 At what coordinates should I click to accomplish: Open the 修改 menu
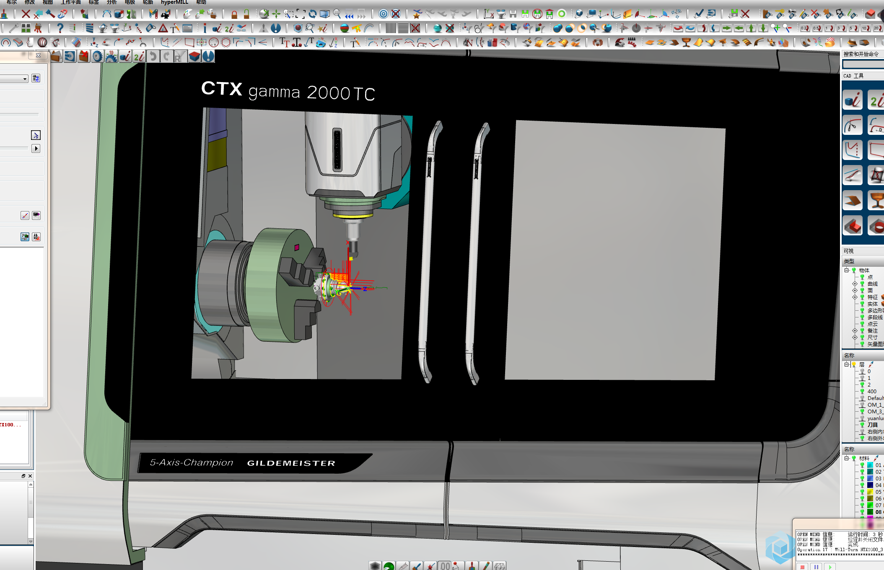pos(30,2)
